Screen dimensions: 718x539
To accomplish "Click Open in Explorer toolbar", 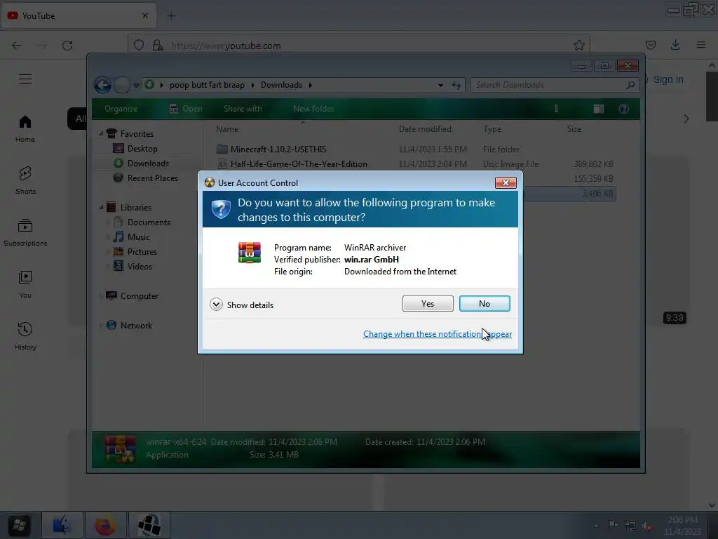I will [186, 109].
